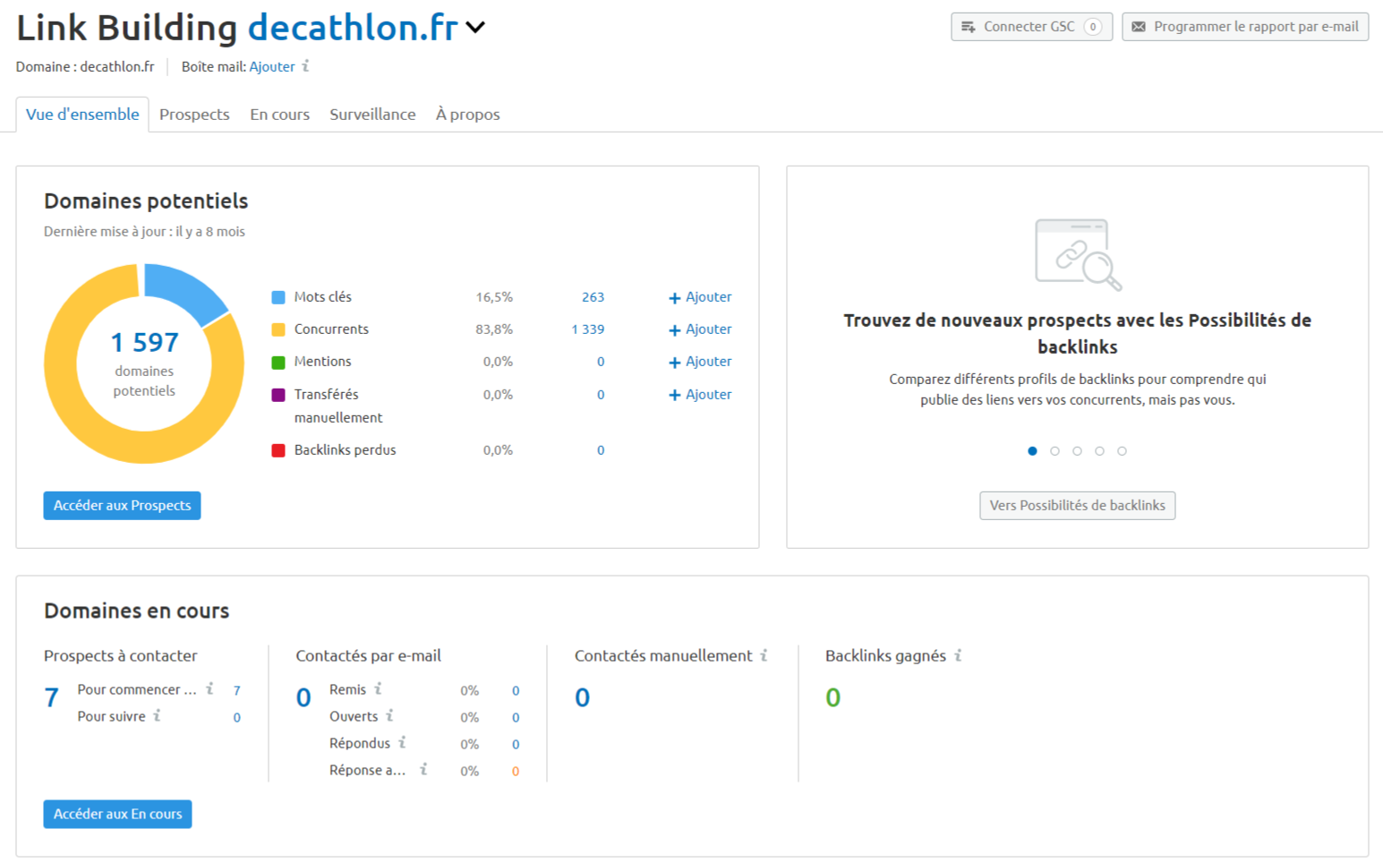Image resolution: width=1383 pixels, height=863 pixels.
Task: Switch to the Prospects tab
Action: (x=194, y=114)
